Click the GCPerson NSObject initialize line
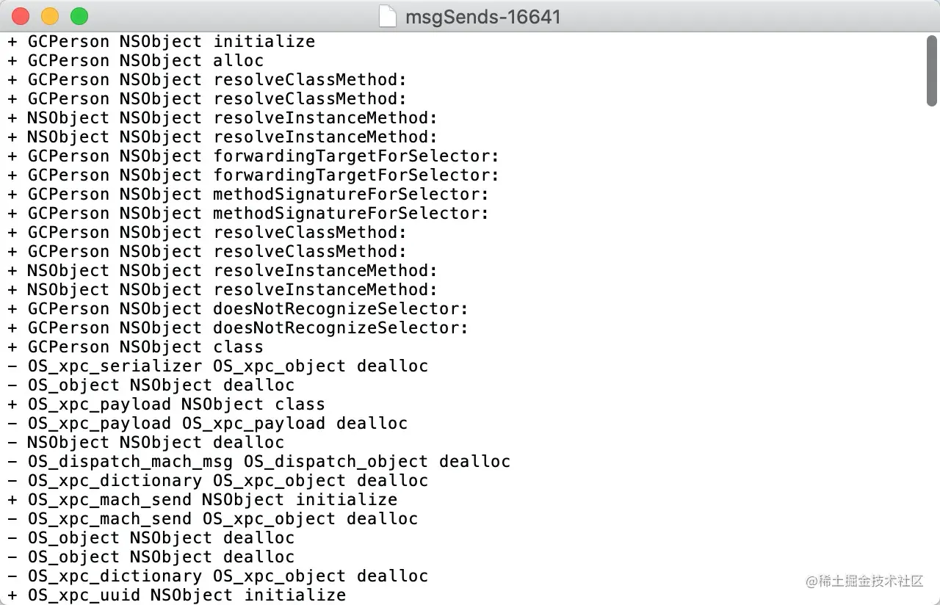Image resolution: width=940 pixels, height=605 pixels. coord(162,41)
